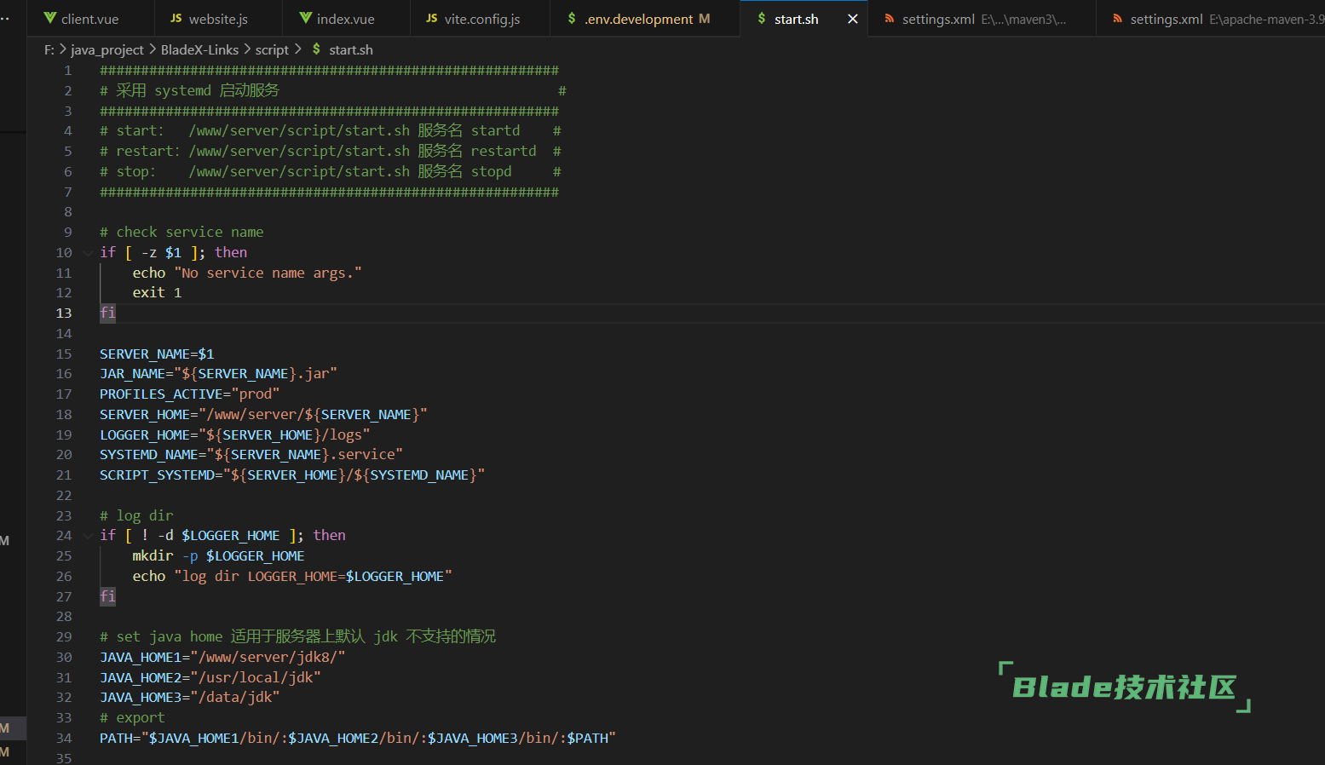Select the index.vue tab
The width and height of the screenshot is (1325, 765).
tap(345, 19)
